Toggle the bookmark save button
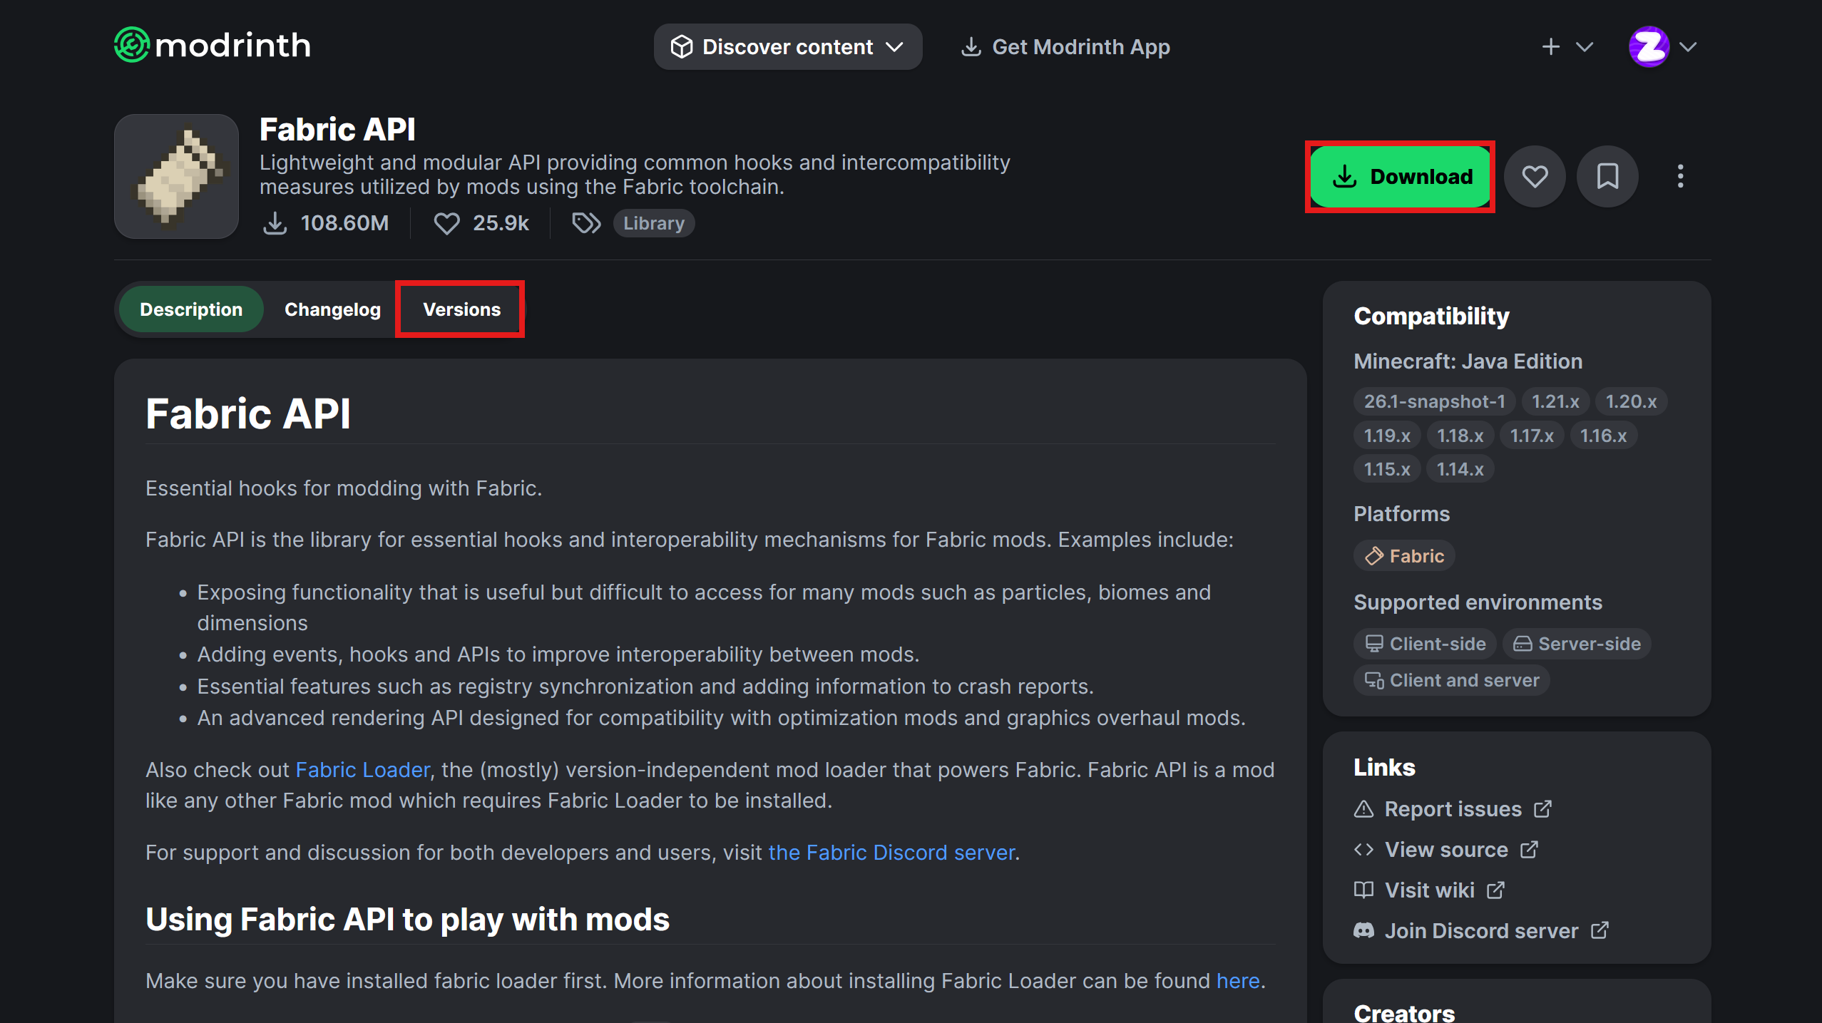 [x=1607, y=176]
